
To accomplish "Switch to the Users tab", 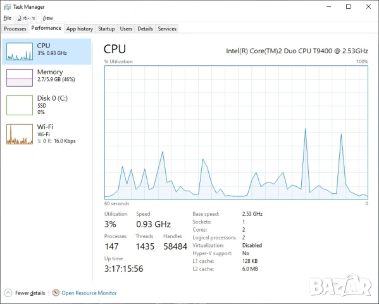I will point(126,28).
